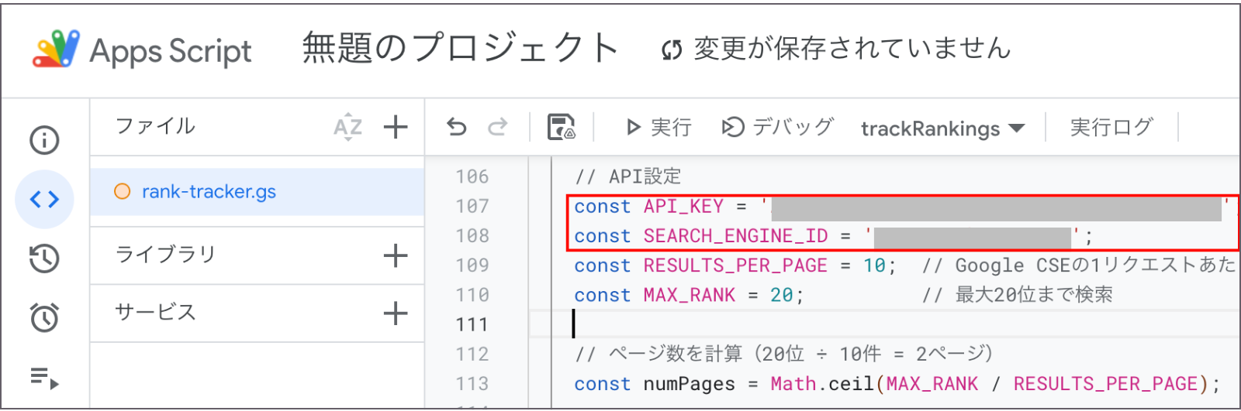1241x411 pixels.
Task: Place cursor on empty line 111
Action: (x=884, y=324)
